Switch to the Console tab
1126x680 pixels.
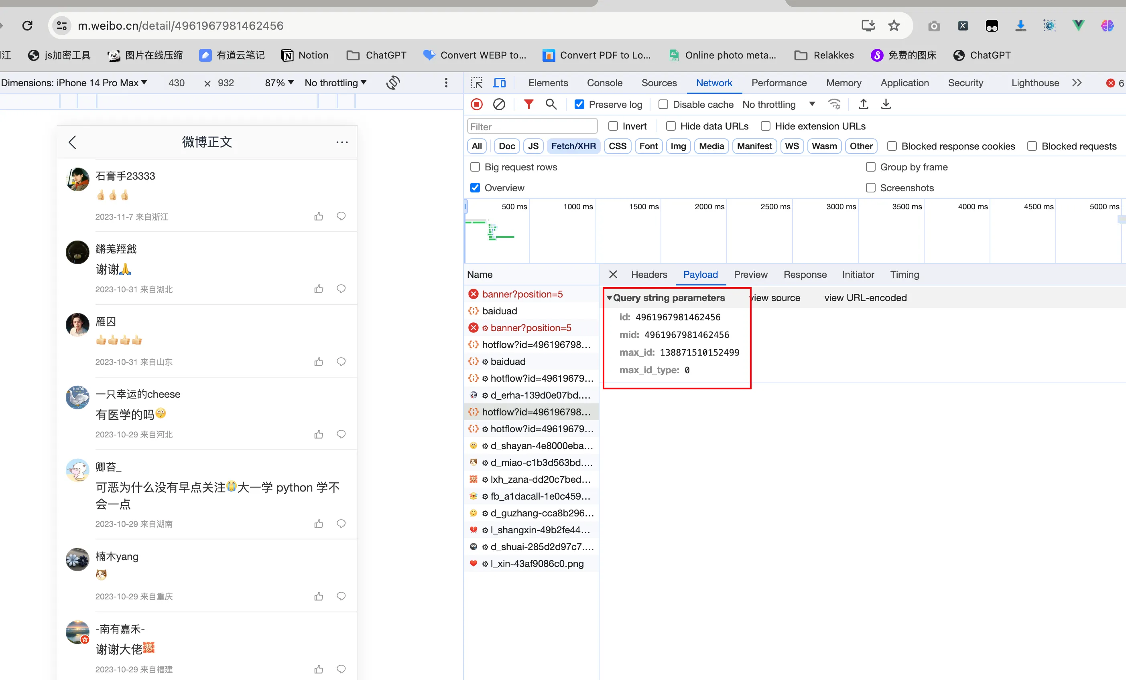pyautogui.click(x=604, y=83)
